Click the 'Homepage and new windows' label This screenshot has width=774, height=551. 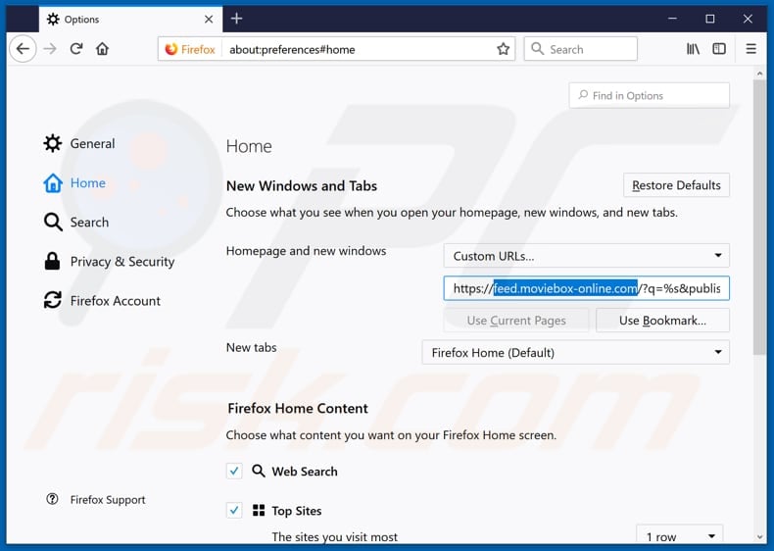306,251
